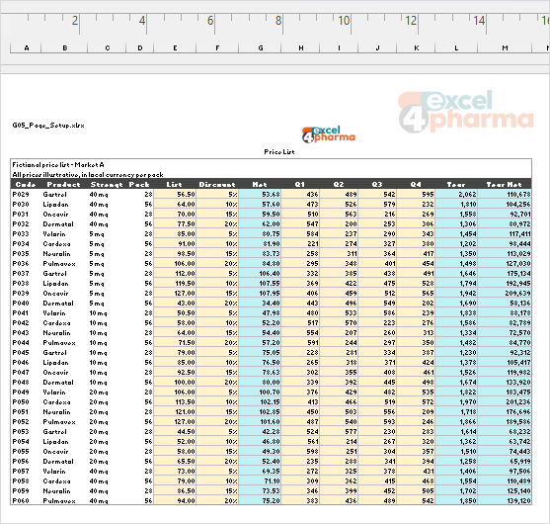The height and width of the screenshot is (524, 550).
Task: Select the 15% discount cell in row P047
Action: (x=217, y=373)
